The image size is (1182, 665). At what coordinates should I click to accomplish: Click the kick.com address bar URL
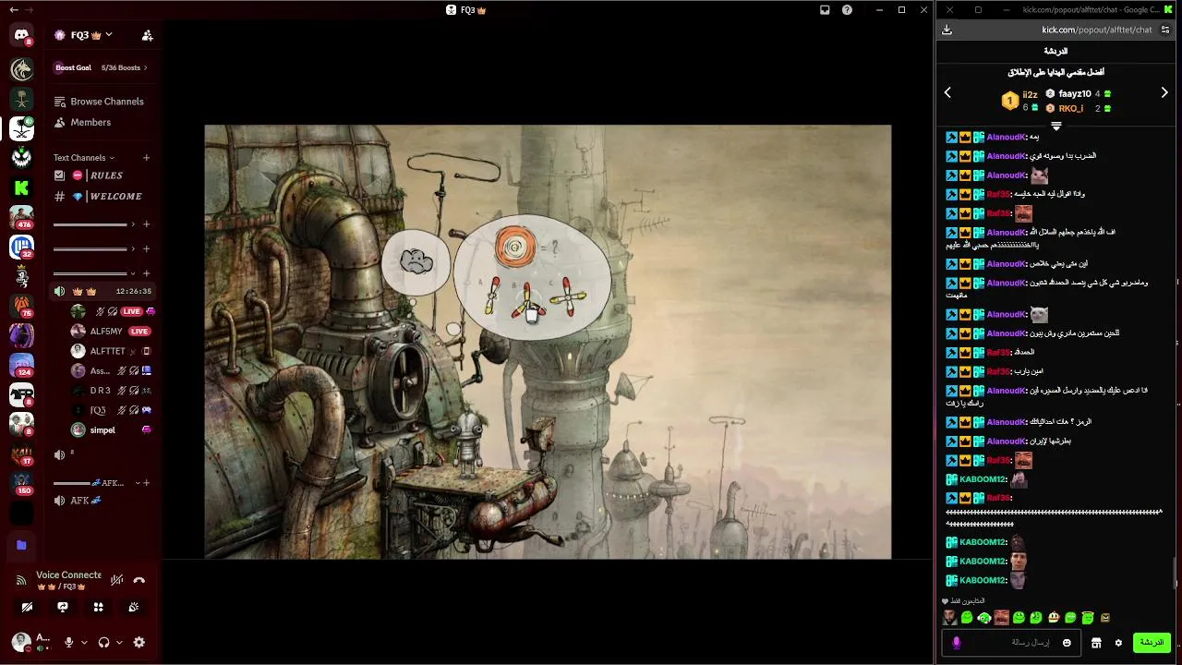pyautogui.click(x=1097, y=30)
